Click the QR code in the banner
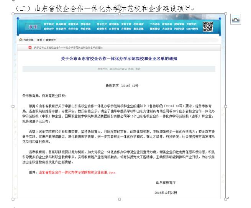251x208 pixels. [x=207, y=26]
